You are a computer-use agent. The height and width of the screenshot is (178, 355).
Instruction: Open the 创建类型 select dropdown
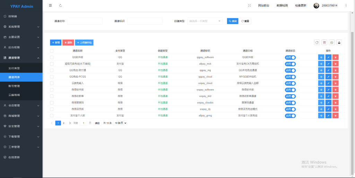coord(205,21)
